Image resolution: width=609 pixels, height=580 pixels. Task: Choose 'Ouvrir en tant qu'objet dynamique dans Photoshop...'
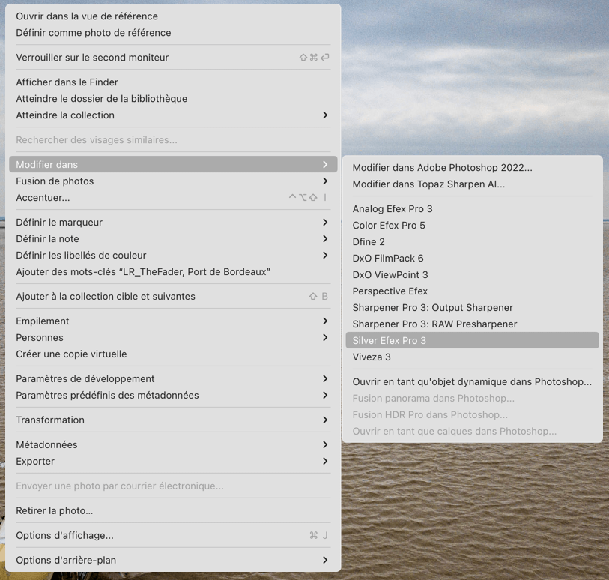click(472, 382)
